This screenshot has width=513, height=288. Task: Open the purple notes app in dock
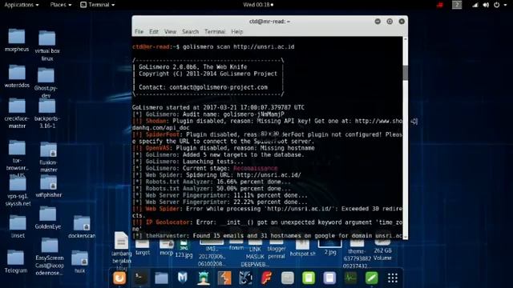click(x=329, y=278)
